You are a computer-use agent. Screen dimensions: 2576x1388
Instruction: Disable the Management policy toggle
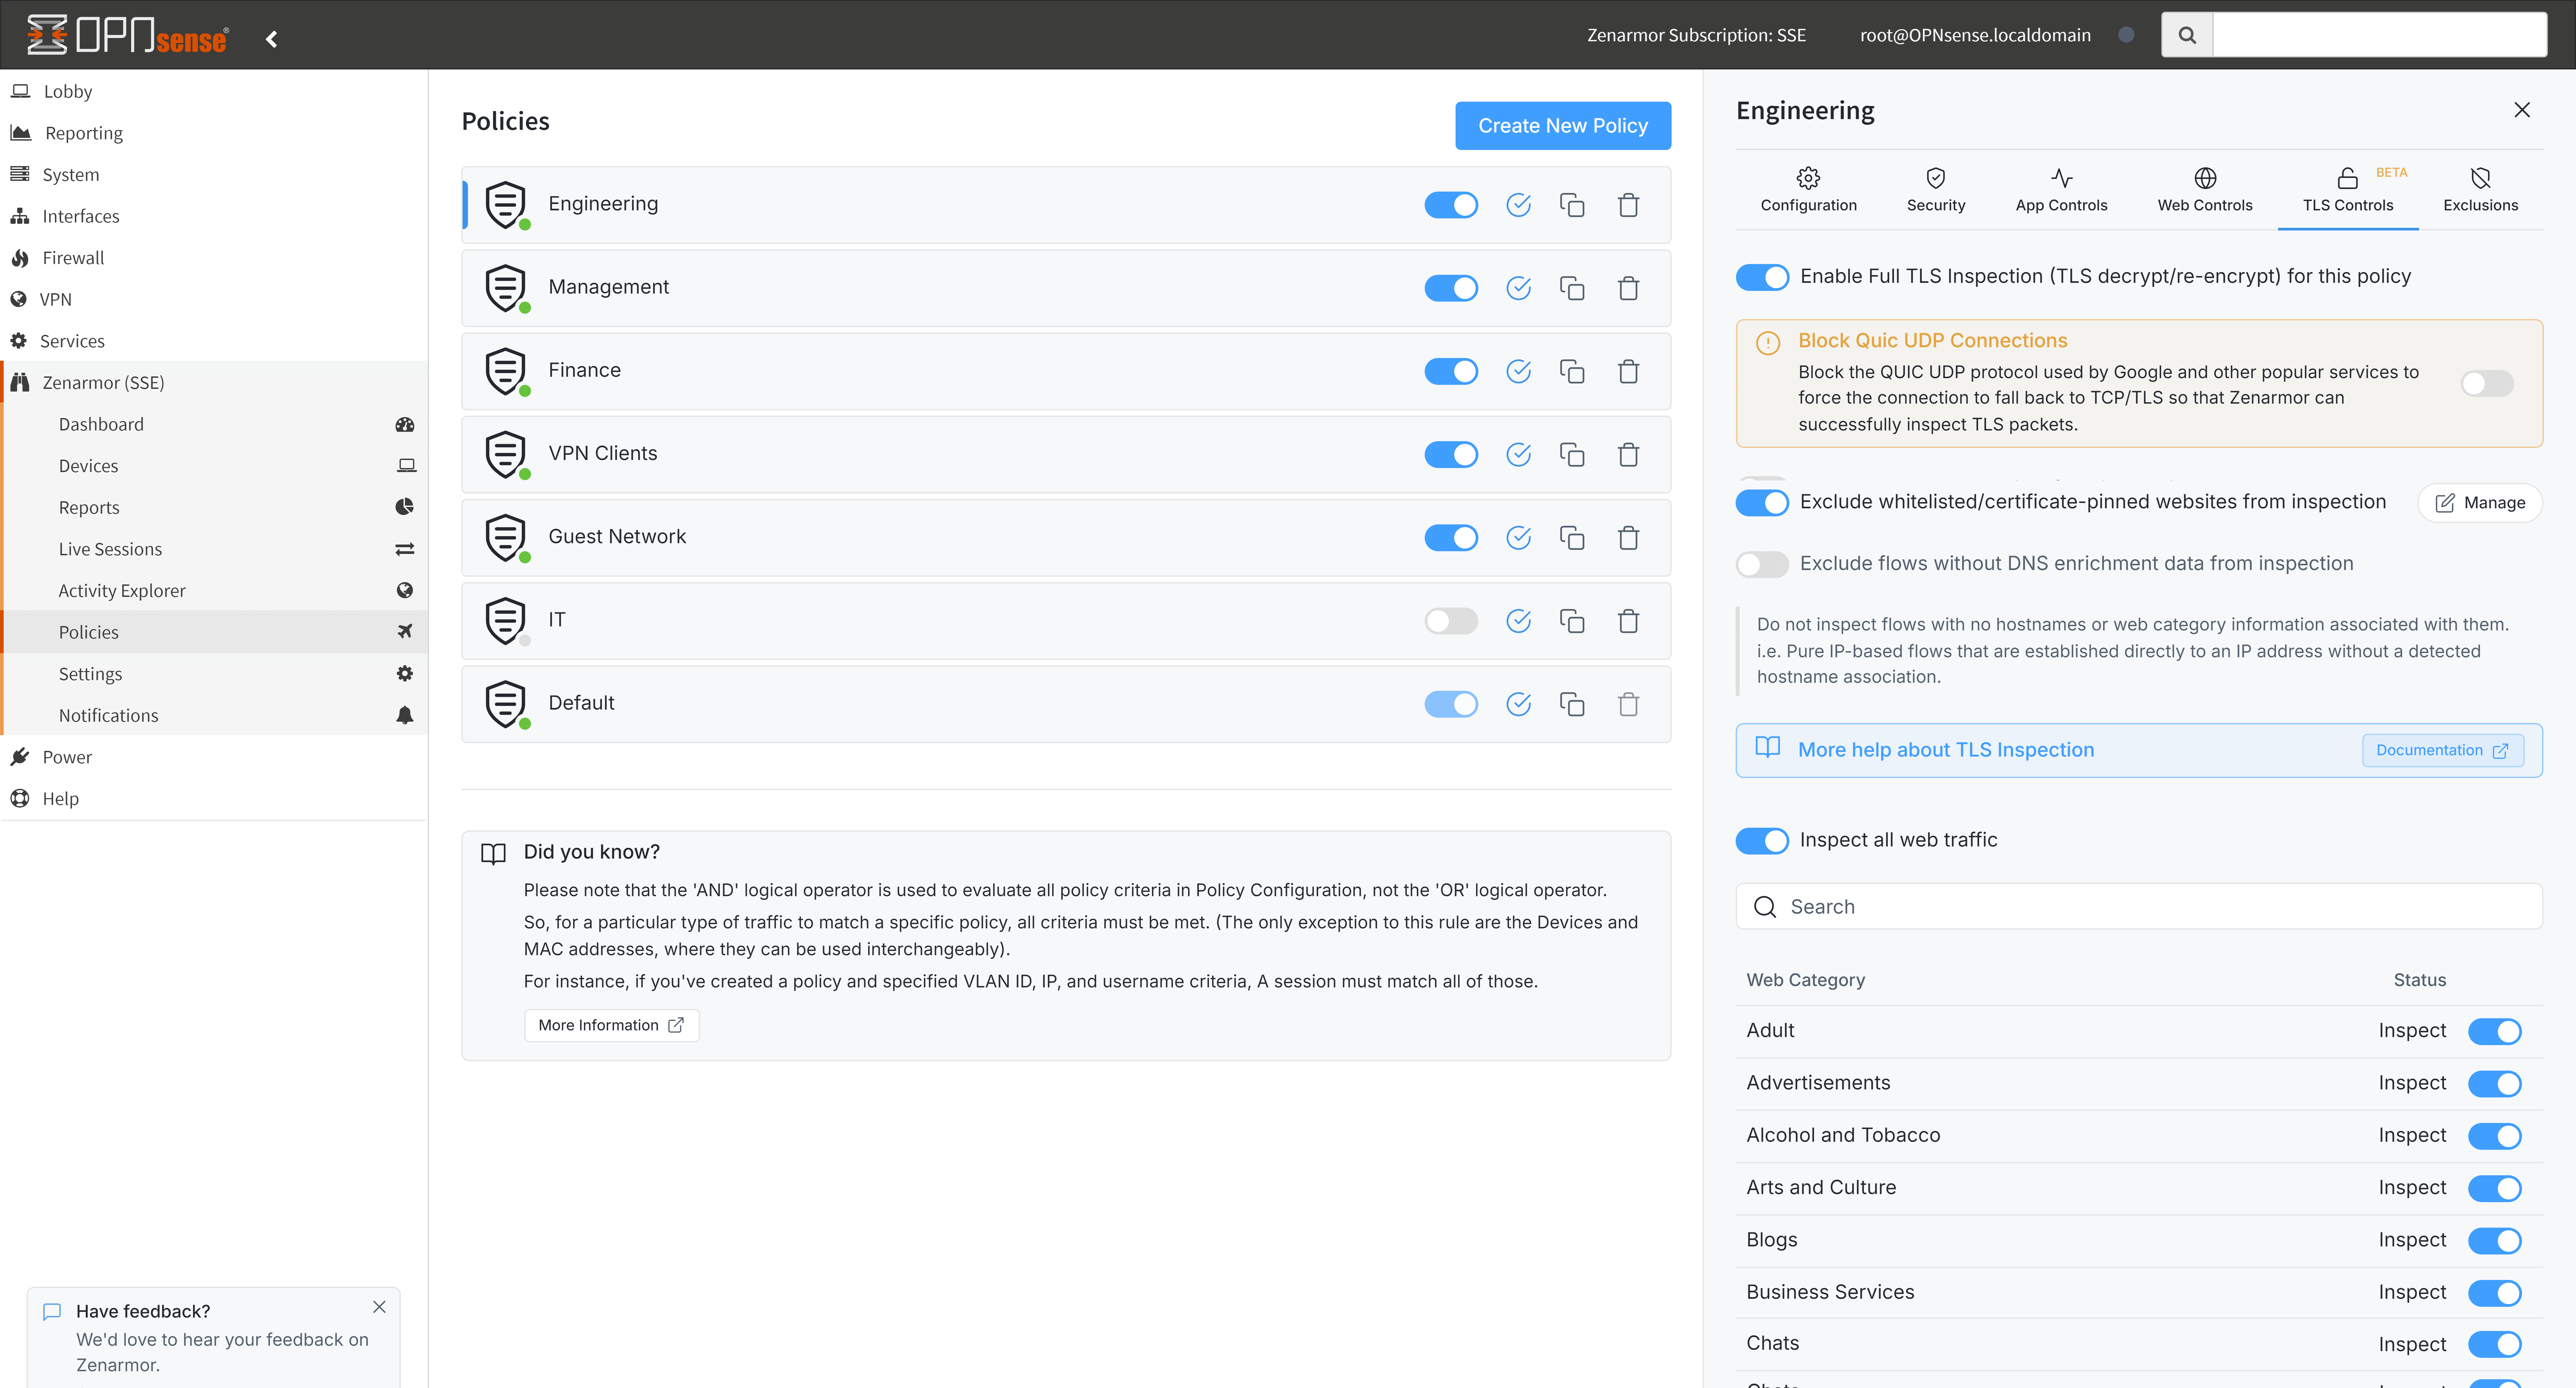point(1451,288)
